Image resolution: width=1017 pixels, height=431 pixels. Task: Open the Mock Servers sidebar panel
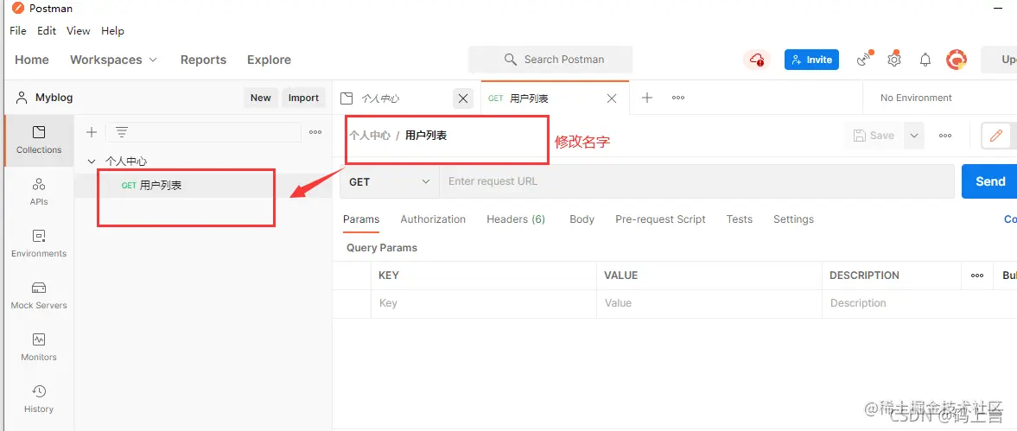point(39,295)
